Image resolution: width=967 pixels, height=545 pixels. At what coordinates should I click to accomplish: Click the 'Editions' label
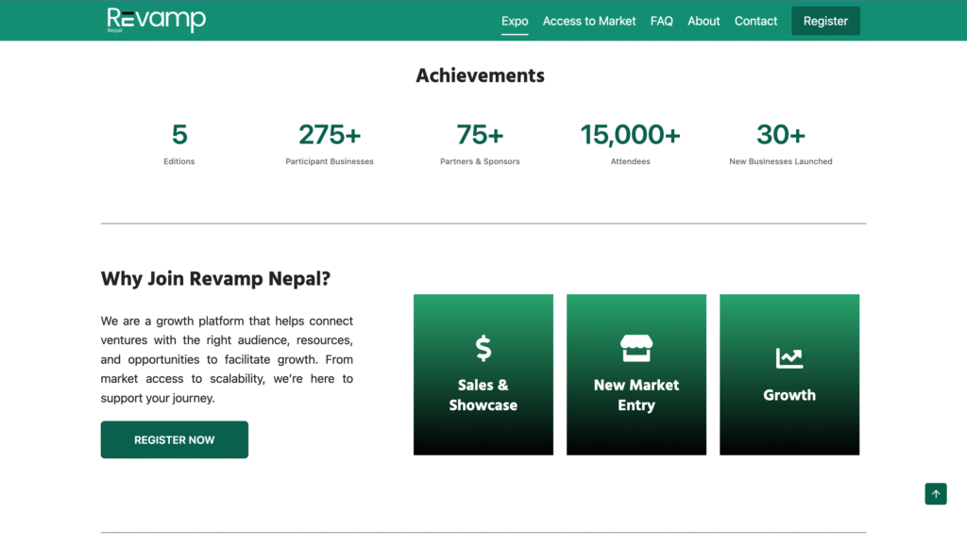[178, 161]
